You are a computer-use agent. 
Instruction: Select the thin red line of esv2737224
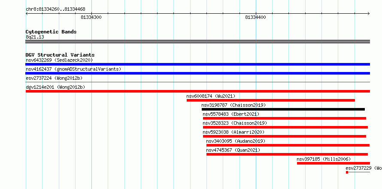point(197,82)
